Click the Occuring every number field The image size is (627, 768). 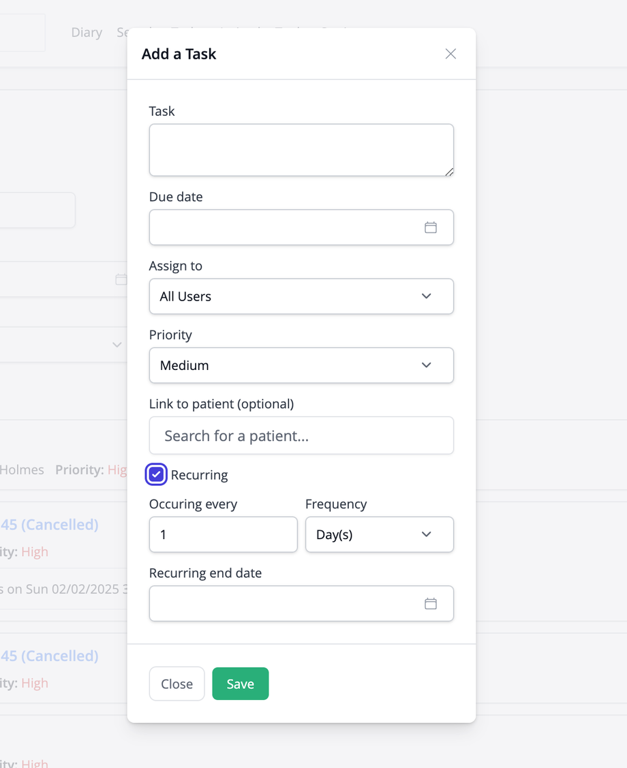coord(223,534)
